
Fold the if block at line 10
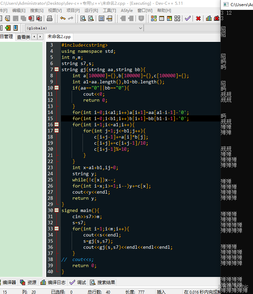pos(57,88)
